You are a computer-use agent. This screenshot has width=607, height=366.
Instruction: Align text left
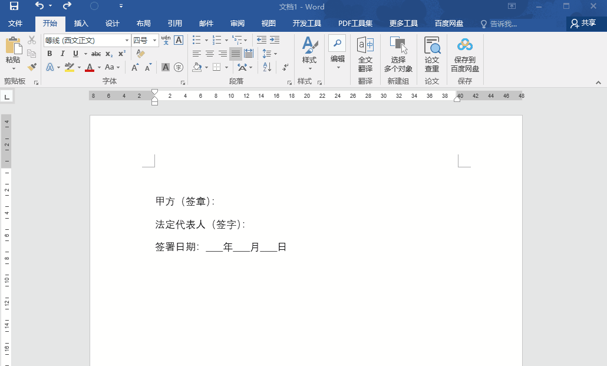click(x=197, y=54)
